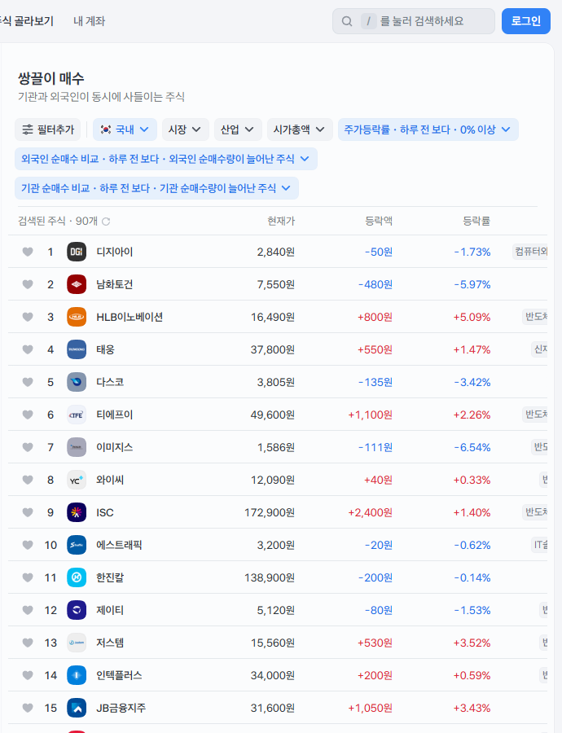Favorite 티에프이 with the heart
Screen dimensions: 562x733
28,415
